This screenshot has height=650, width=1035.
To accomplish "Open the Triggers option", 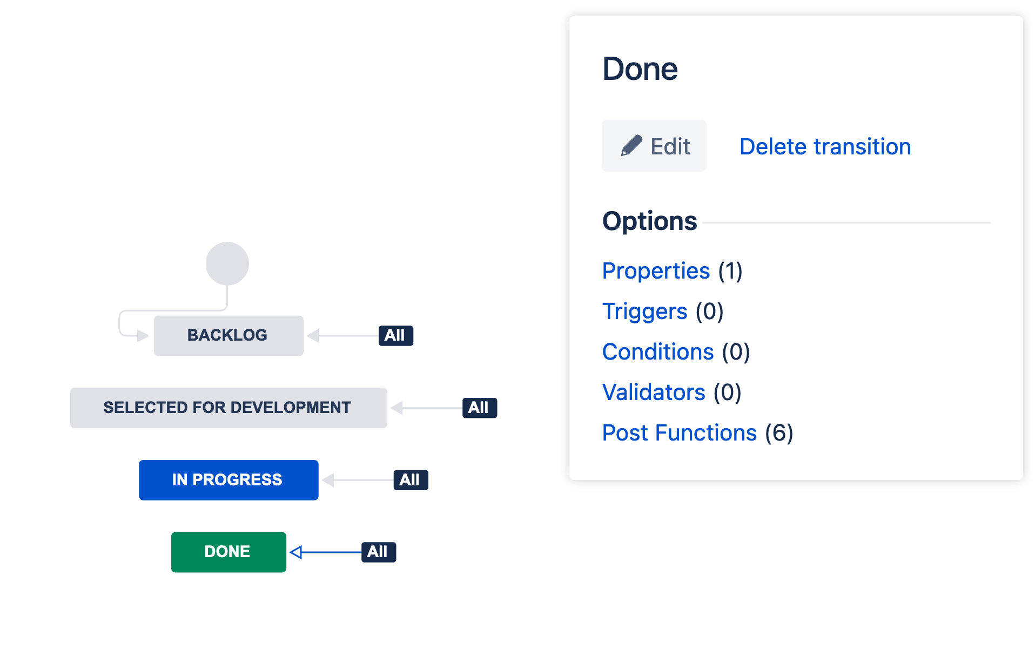I will pyautogui.click(x=644, y=312).
